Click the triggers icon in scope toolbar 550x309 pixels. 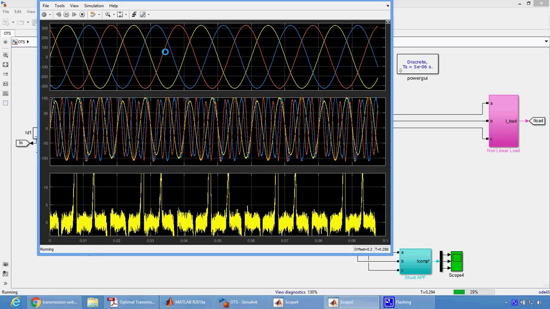pos(134,15)
